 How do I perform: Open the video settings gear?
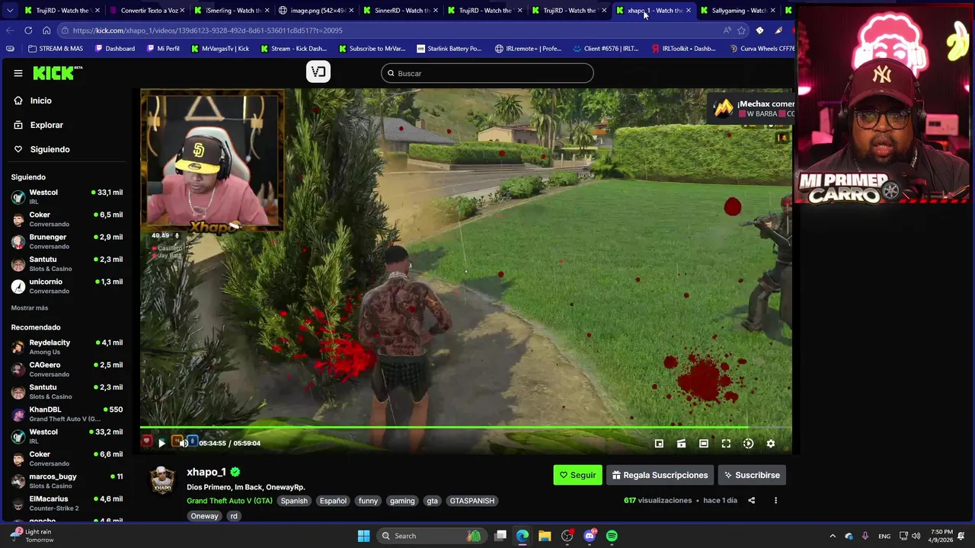(770, 444)
